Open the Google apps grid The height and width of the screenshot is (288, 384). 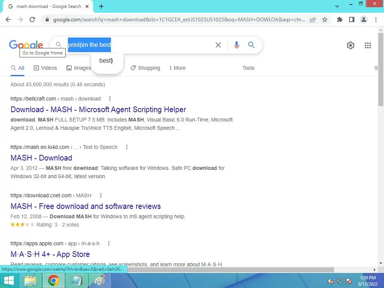pos(368,45)
